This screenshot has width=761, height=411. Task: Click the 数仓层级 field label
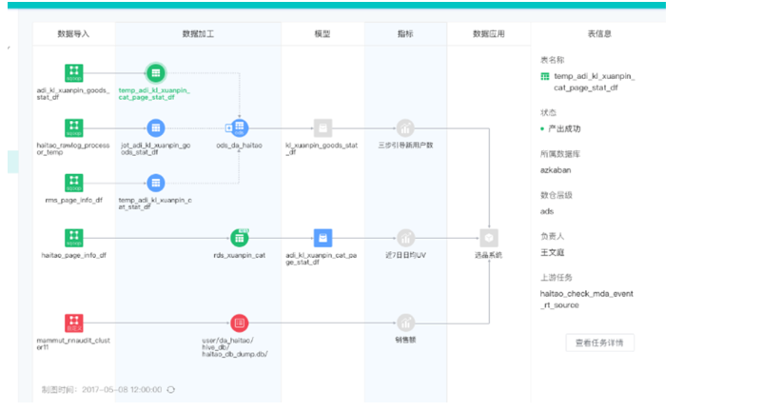[x=556, y=195]
